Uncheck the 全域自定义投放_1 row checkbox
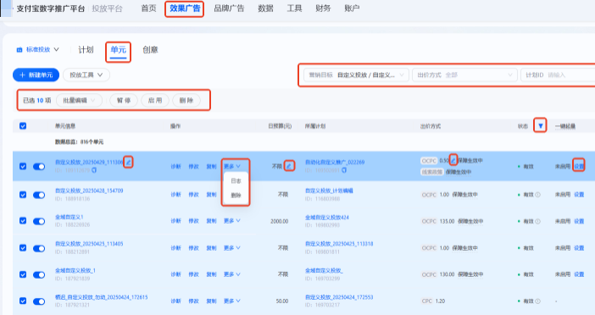 coord(23,274)
